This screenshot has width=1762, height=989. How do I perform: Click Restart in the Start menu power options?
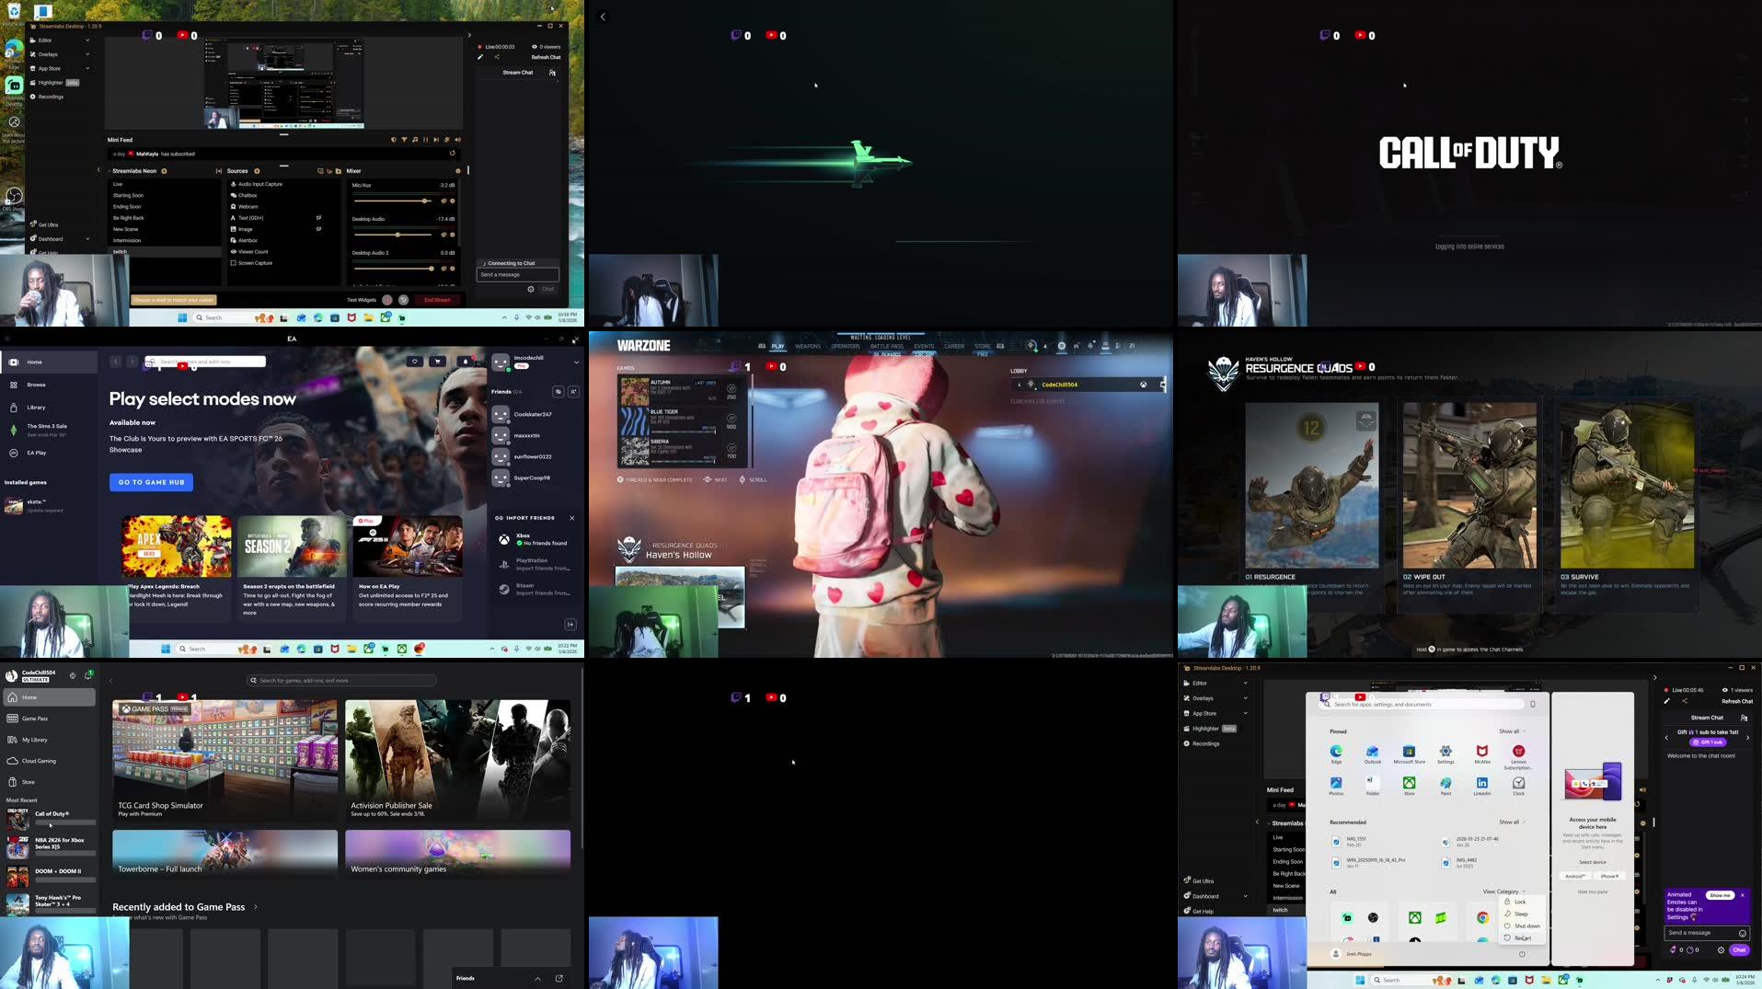pyautogui.click(x=1523, y=937)
